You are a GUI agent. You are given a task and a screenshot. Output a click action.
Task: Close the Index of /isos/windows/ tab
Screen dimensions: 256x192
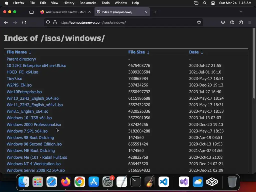click(x=146, y=12)
